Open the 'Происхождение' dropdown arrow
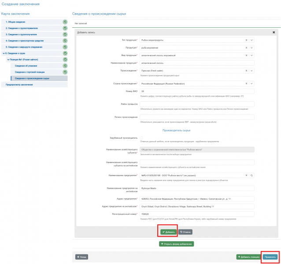This screenshot has width=281, height=264. click(251, 71)
